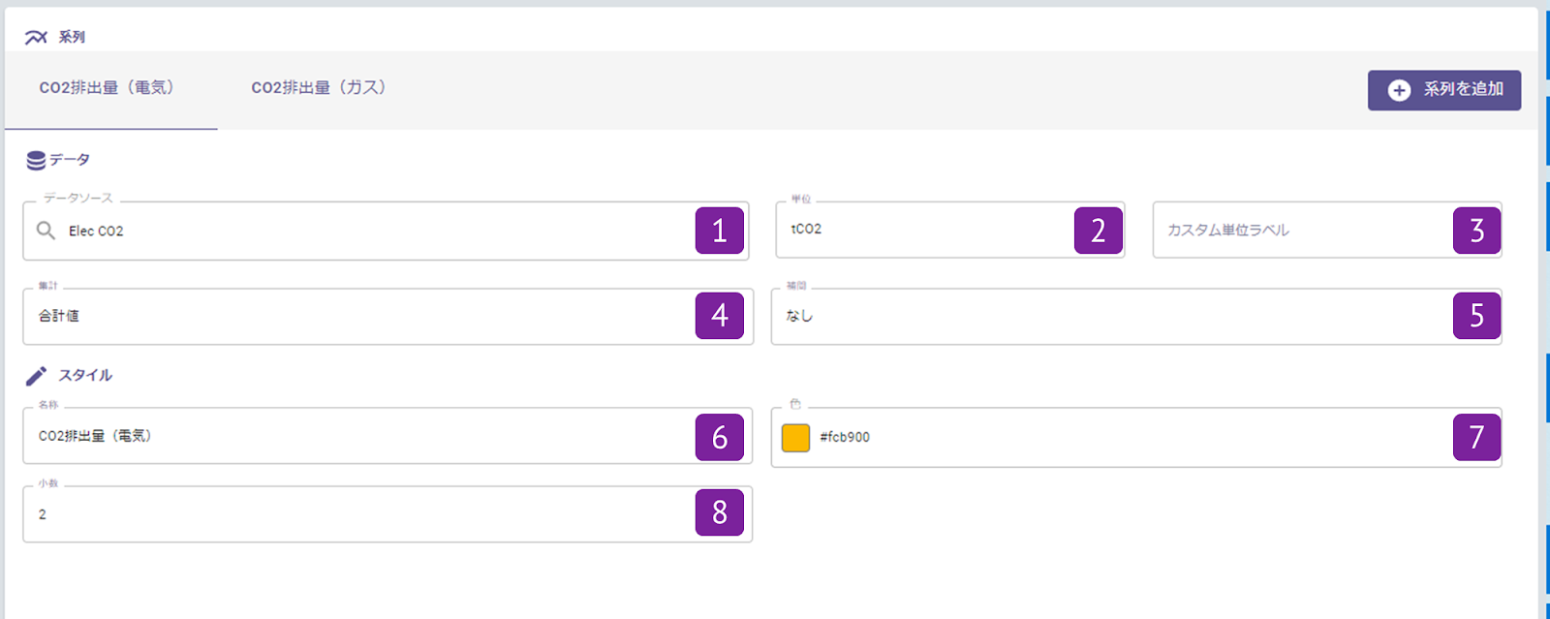Click into the カスタム単位ラベル field
Screen dimensions: 1550x619
tap(1298, 231)
